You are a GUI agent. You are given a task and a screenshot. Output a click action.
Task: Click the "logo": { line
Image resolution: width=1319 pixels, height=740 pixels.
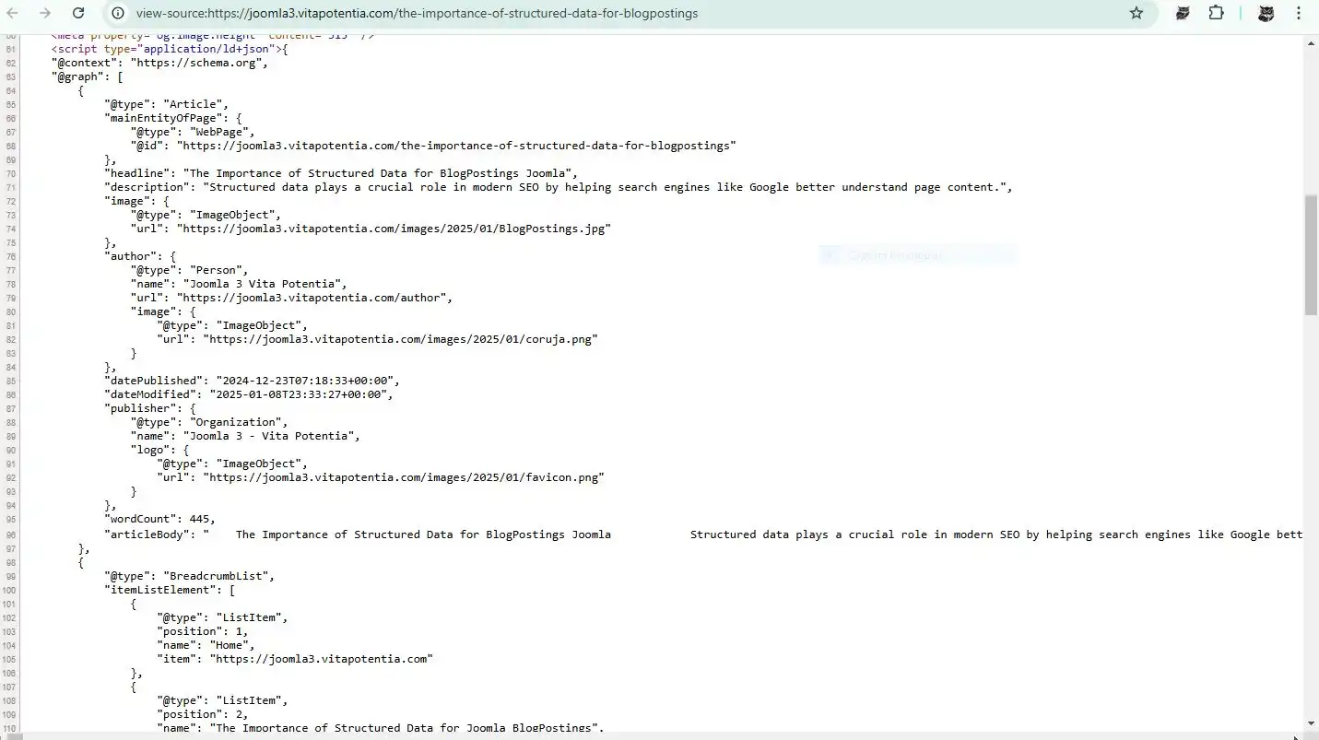(x=160, y=450)
